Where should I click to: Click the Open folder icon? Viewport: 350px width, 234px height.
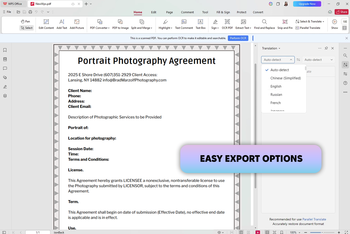pyautogui.click(x=18, y=12)
